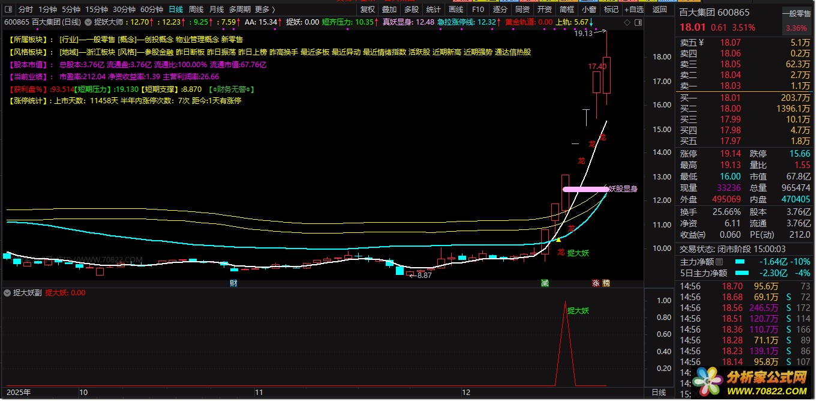817x401 pixels.
Task: Expand the 捉大妖副 sub-indicator dropdown
Action: click(8, 293)
